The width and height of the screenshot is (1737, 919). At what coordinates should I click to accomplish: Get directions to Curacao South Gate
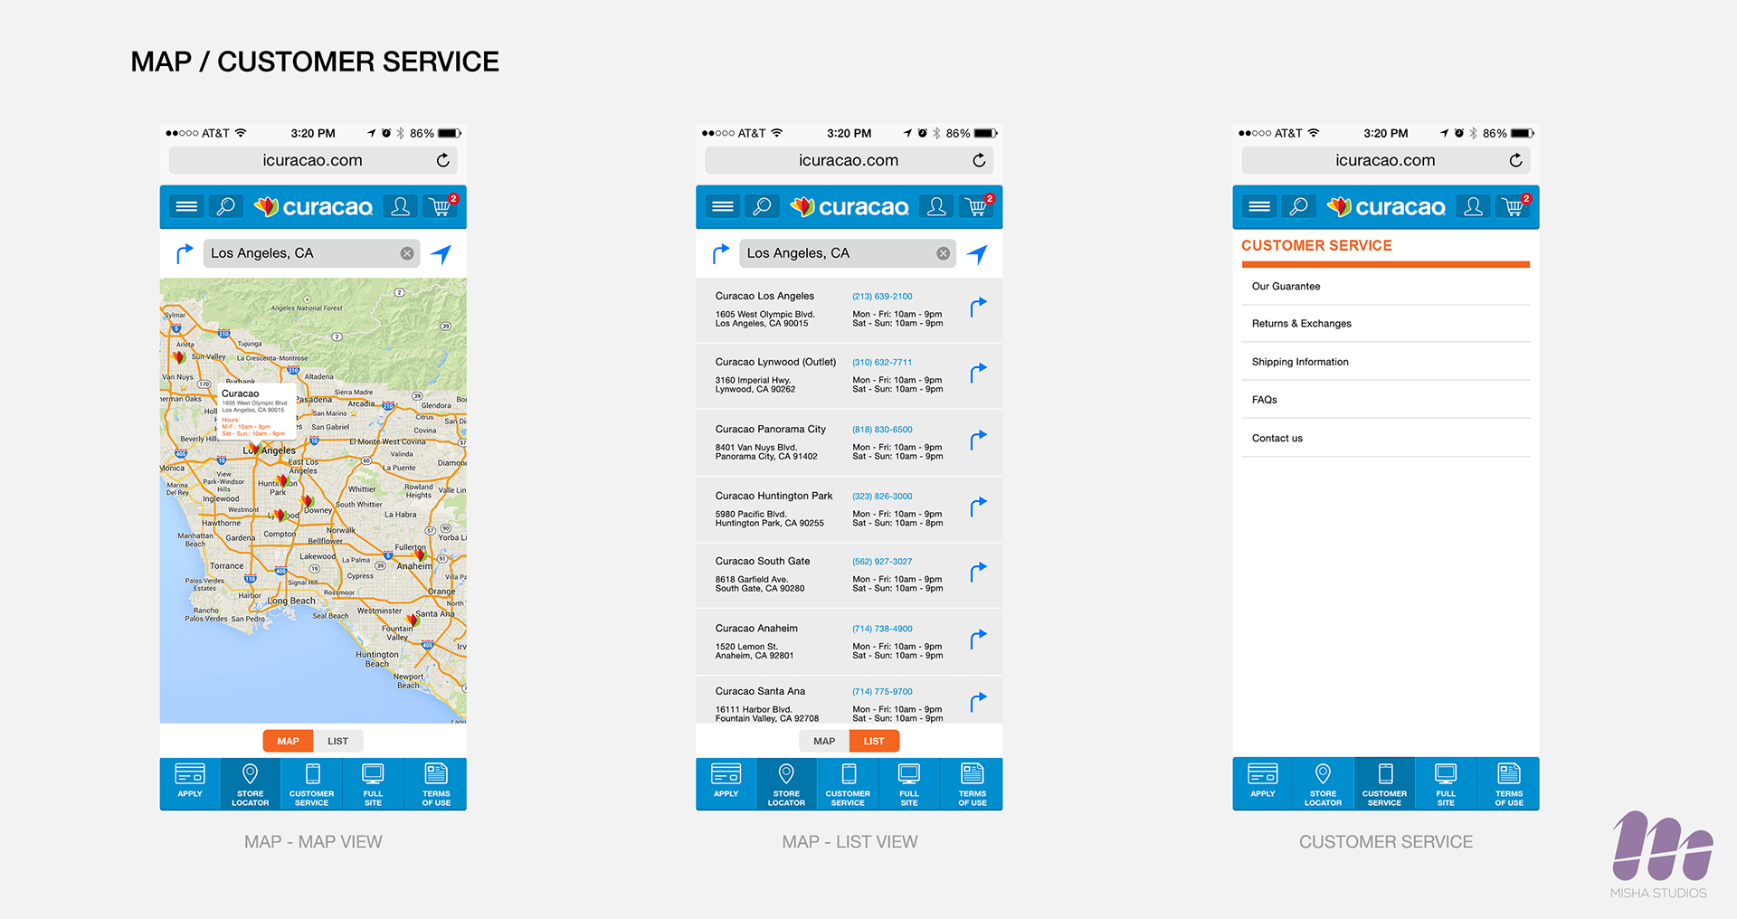tap(978, 572)
